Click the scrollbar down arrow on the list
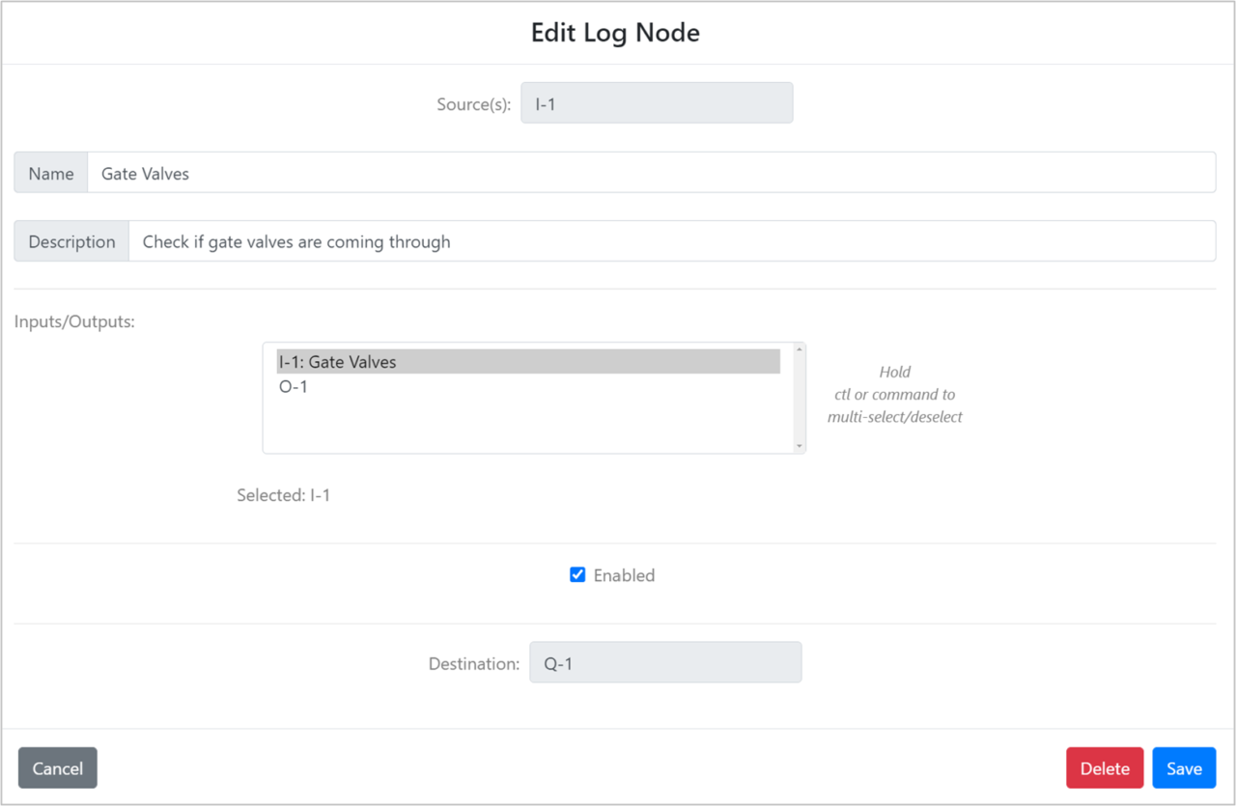1236x806 pixels. tap(799, 446)
